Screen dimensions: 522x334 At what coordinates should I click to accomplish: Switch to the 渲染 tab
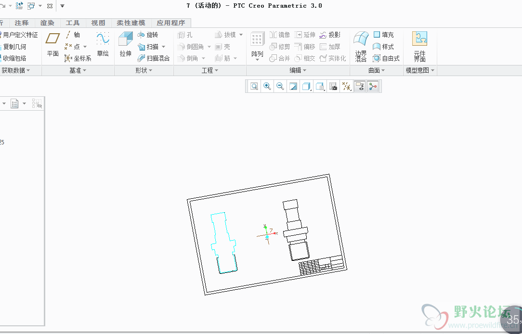[47, 23]
